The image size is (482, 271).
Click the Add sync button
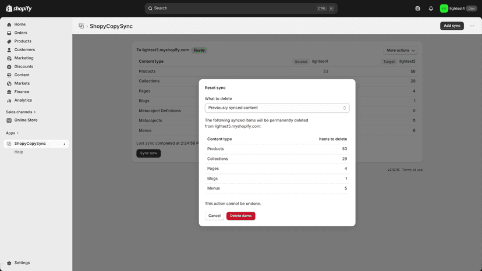(452, 26)
